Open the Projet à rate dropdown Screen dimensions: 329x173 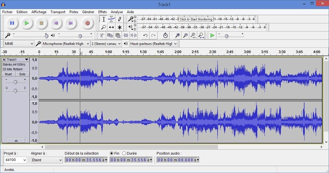pos(15,160)
